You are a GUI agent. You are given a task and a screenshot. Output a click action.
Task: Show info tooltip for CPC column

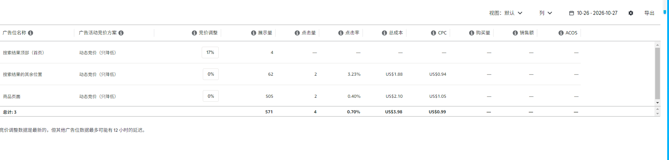pyautogui.click(x=434, y=33)
